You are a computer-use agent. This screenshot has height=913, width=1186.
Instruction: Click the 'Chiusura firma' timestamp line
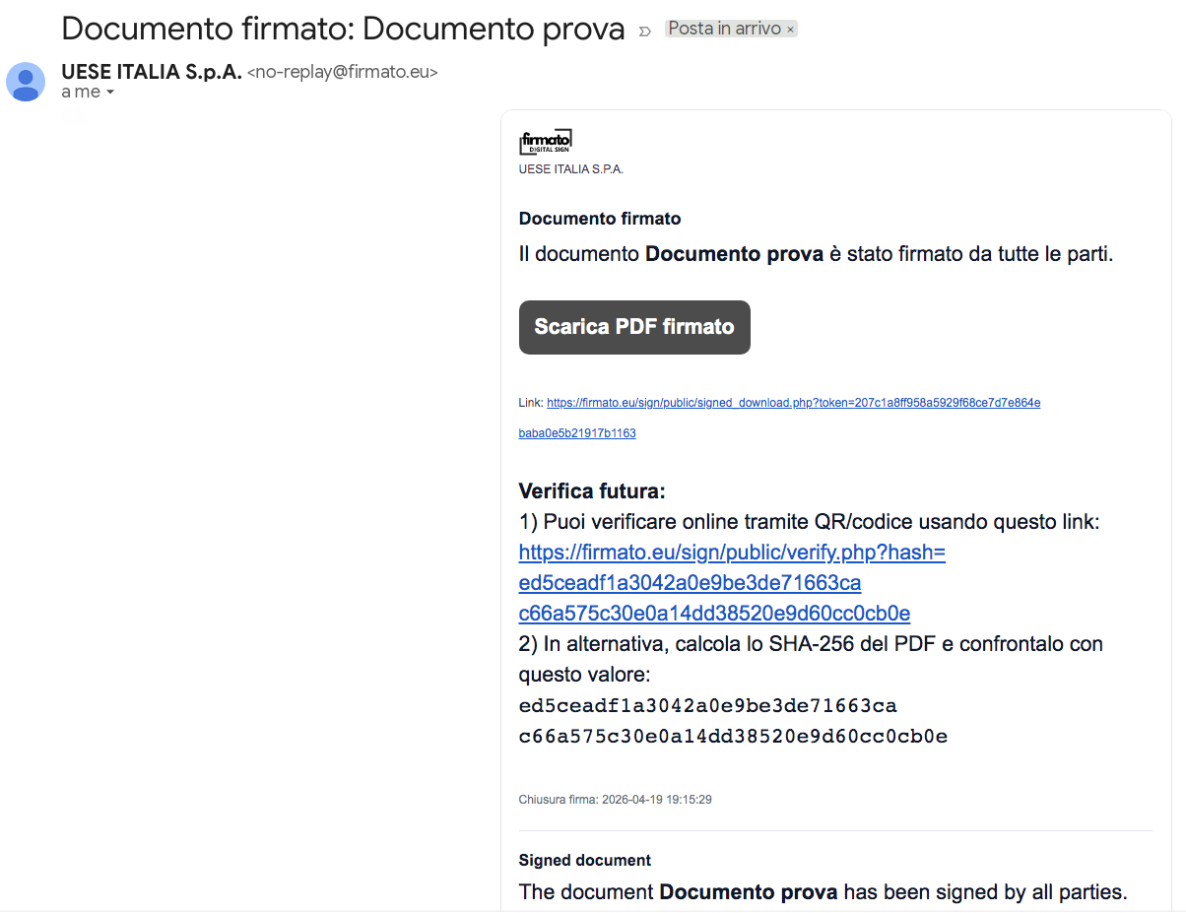point(615,800)
